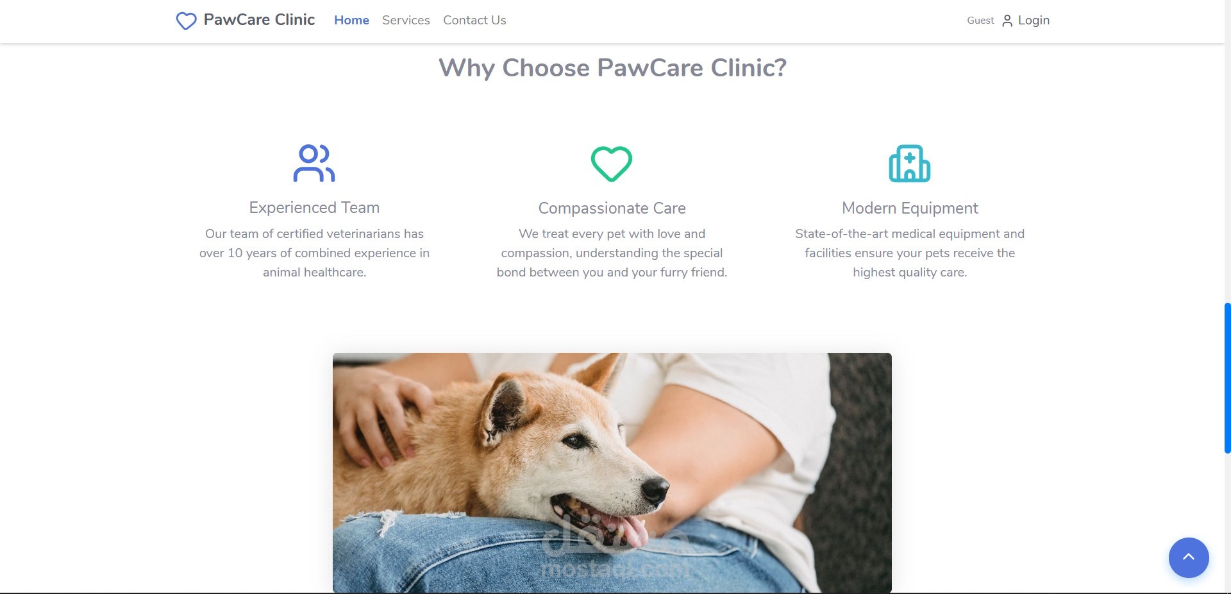Go to the Services page
1231x594 pixels.
(x=406, y=21)
